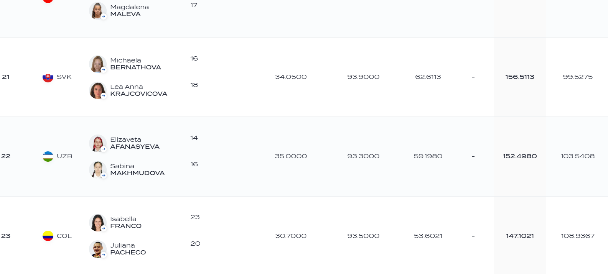Open Sabina MAKHMUDOVA profile link
Image resolution: width=608 pixels, height=274 pixels.
point(137,170)
